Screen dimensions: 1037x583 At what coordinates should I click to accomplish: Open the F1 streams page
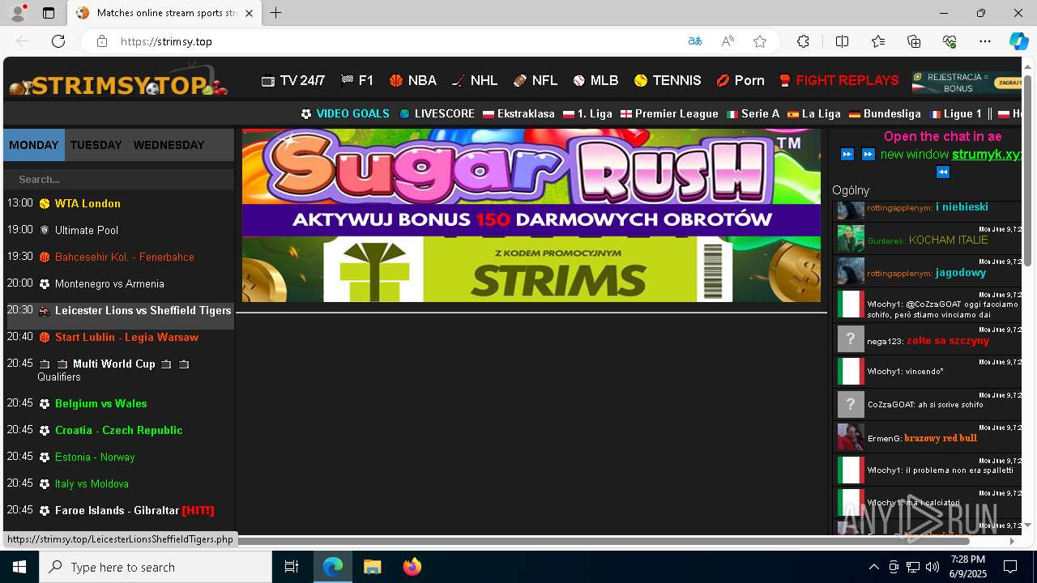coord(357,80)
